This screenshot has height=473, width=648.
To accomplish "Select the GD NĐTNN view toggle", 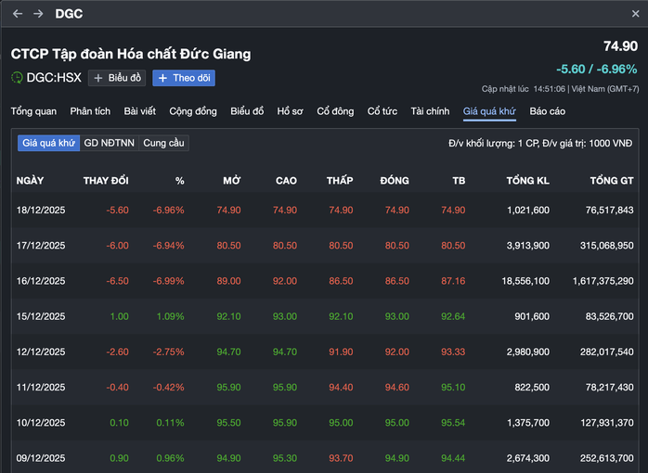I will click(x=110, y=143).
